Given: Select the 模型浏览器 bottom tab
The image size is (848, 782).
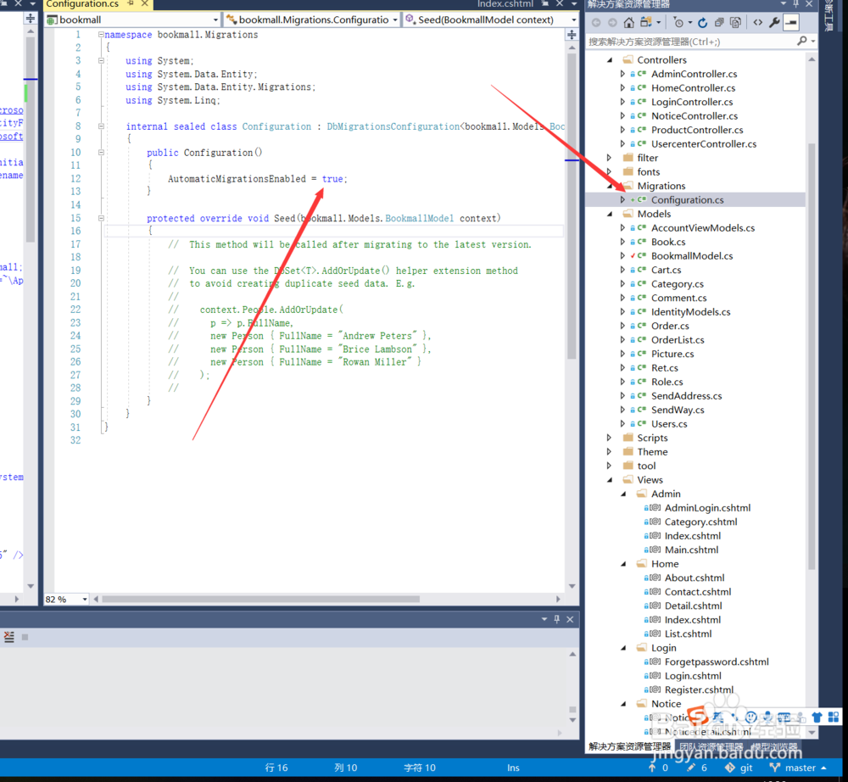Looking at the screenshot, I should coord(774,746).
